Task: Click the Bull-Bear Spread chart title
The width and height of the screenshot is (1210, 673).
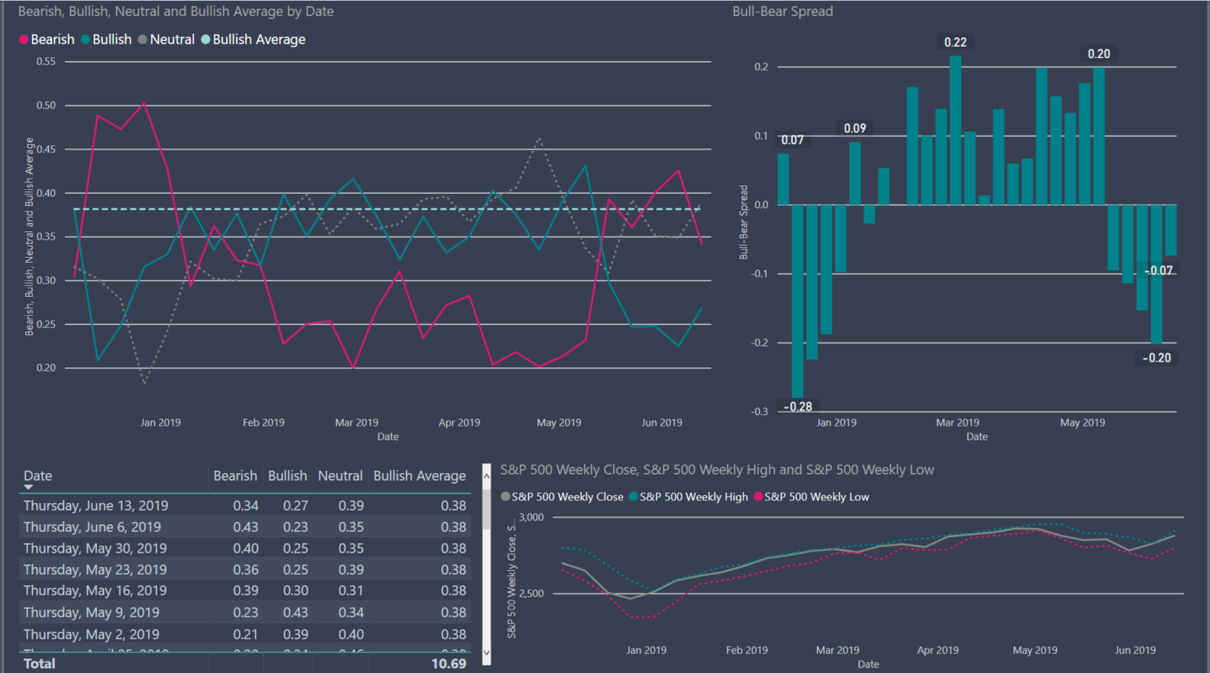Action: click(x=782, y=11)
